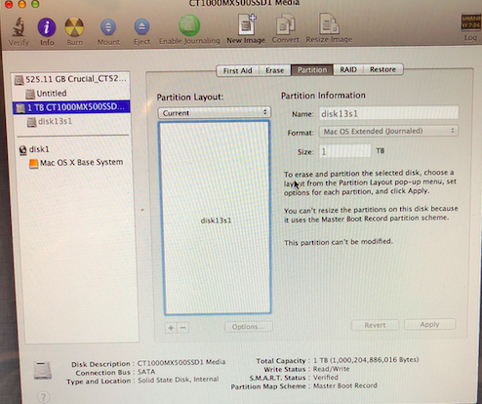Click the CT1000MX500SSD1 Media disk description text
The width and height of the screenshot is (482, 404).
[181, 362]
